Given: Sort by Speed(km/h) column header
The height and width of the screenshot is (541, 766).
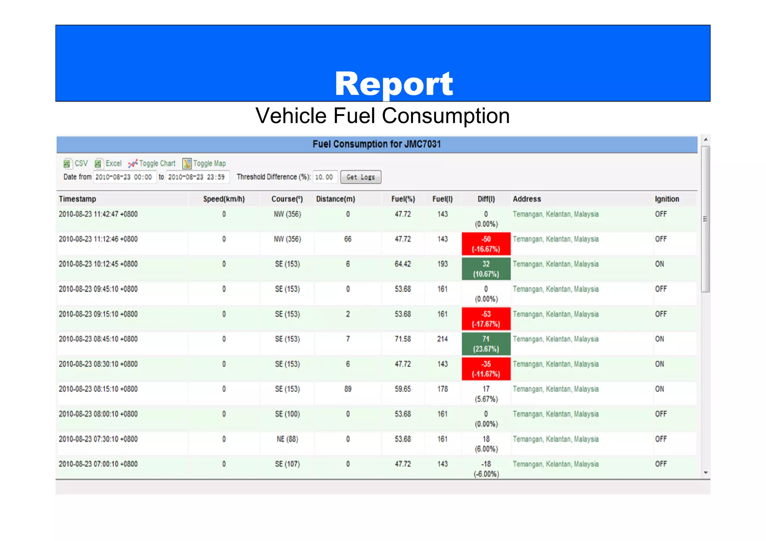Looking at the screenshot, I should [x=224, y=199].
